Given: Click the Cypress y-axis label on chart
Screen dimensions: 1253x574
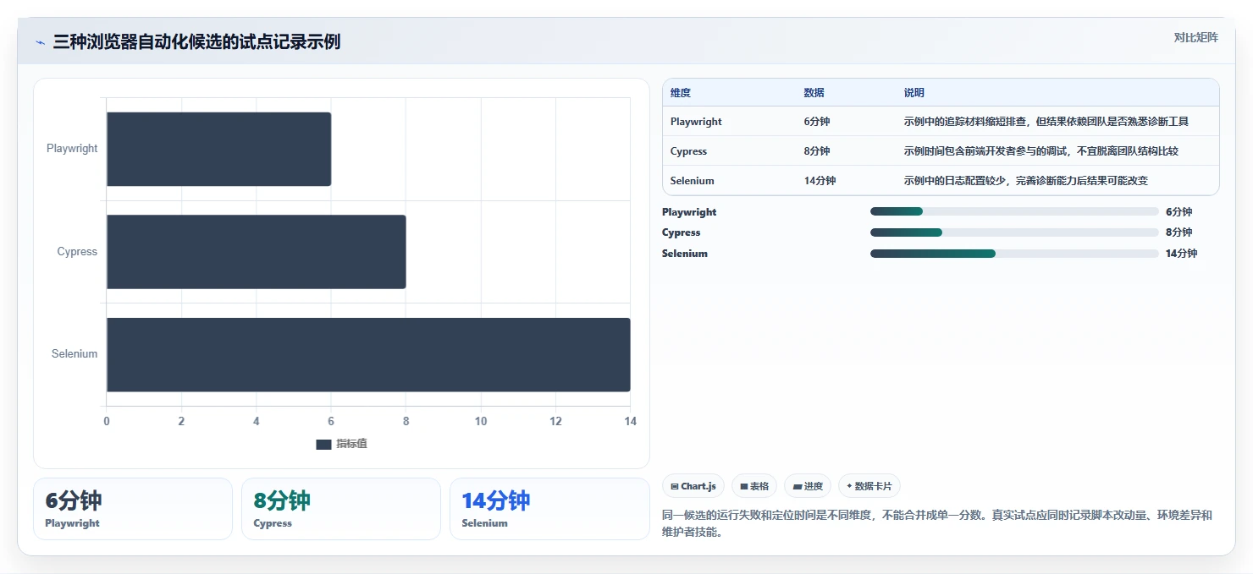Looking at the screenshot, I should (77, 252).
